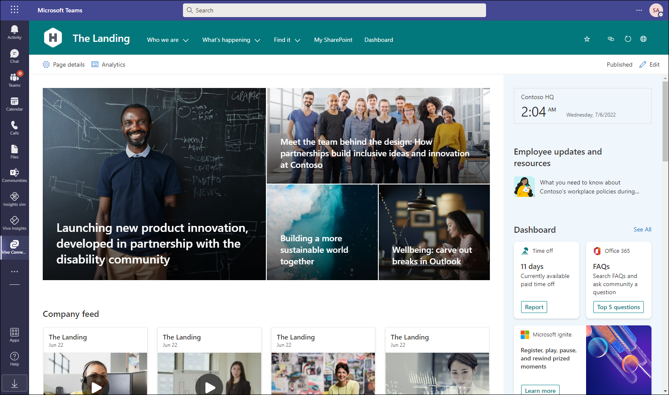Play the second Company feed video
The height and width of the screenshot is (395, 669).
(209, 387)
